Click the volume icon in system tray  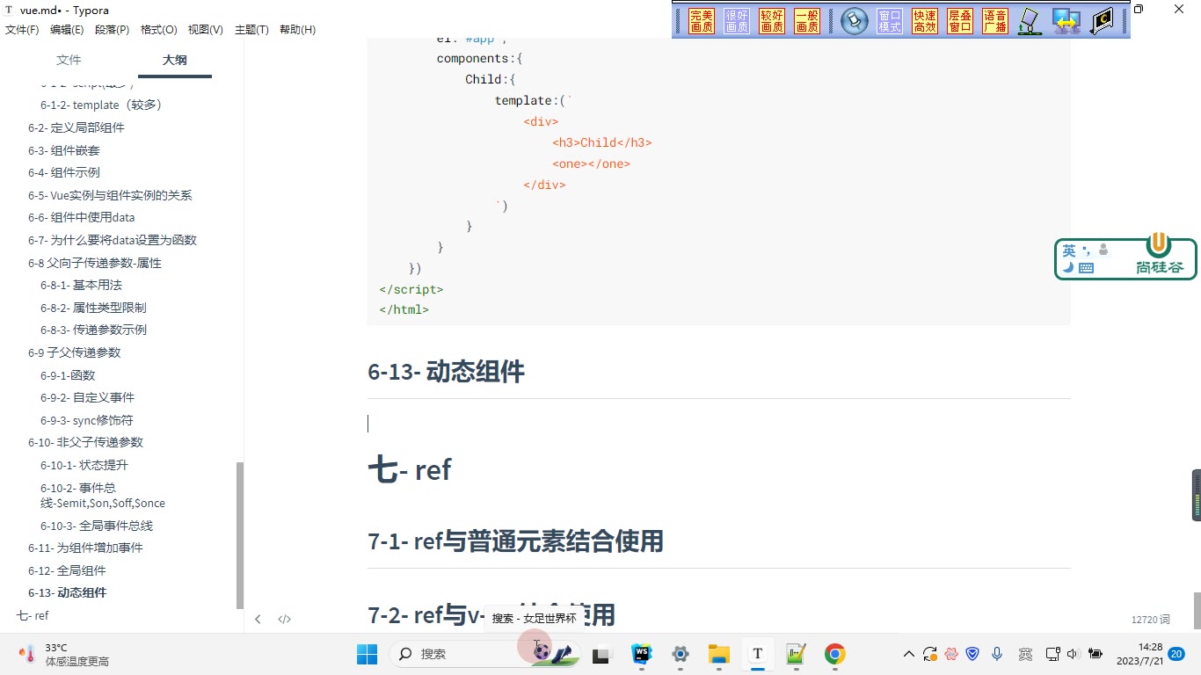click(1073, 654)
